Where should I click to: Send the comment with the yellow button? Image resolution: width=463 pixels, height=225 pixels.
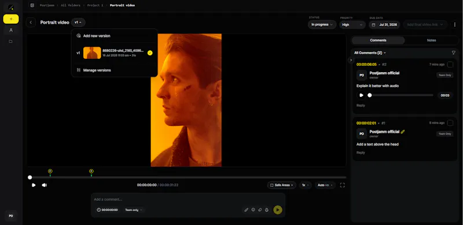[278, 210]
